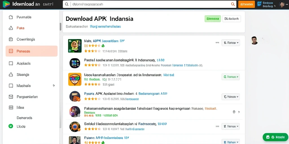Viewport: 289px width, 144px height.
Task: Click the green circle icon beside Llode
Action: (x=11, y=126)
